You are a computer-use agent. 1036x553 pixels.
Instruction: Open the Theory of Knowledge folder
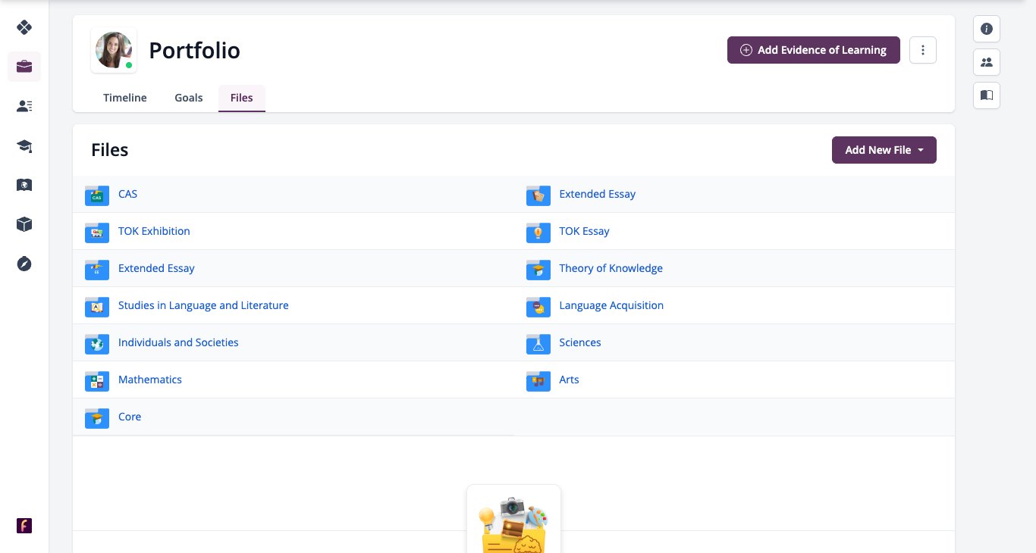[x=611, y=268]
